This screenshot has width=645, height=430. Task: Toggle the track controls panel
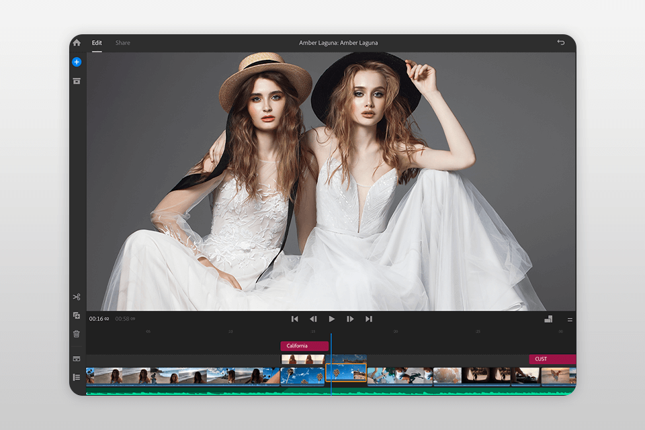click(77, 359)
